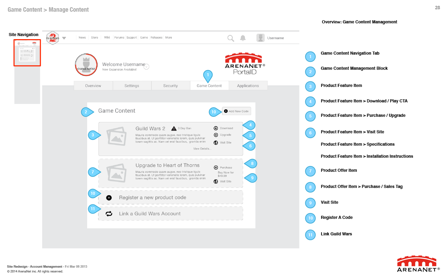Click the Guild Wars 2 Download icon

click(x=216, y=128)
